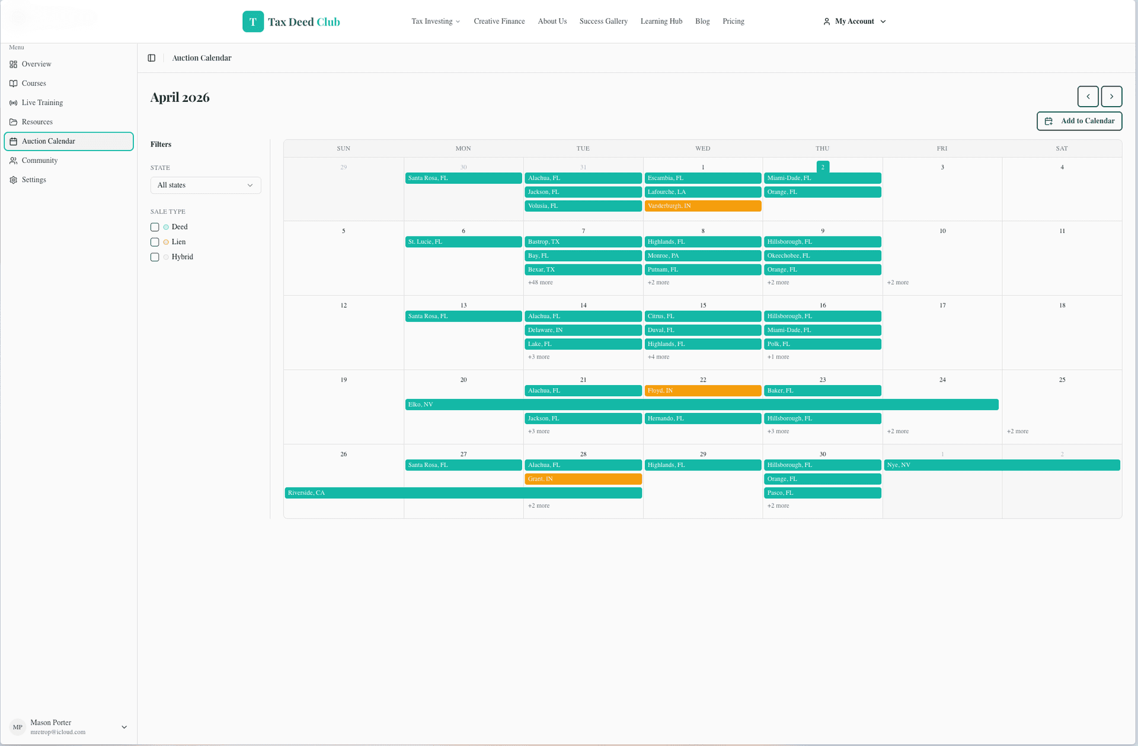Show +48 more events on April 7
The height and width of the screenshot is (746, 1138).
(x=540, y=283)
